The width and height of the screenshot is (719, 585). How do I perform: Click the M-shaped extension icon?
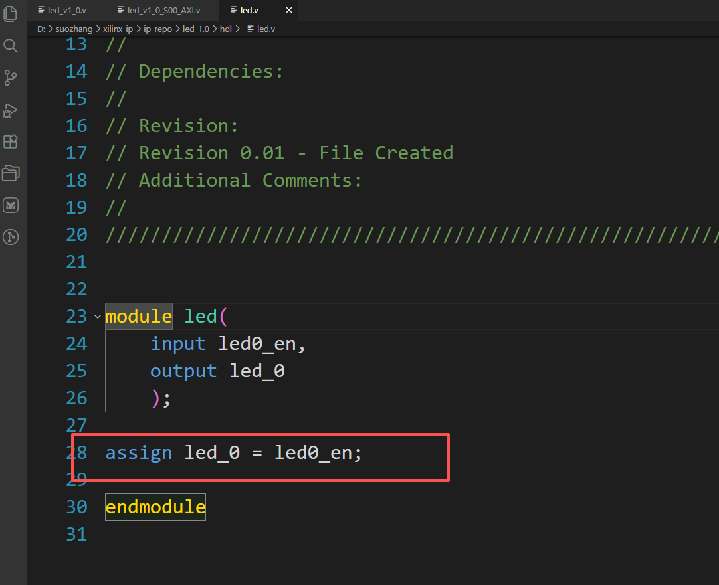pyautogui.click(x=11, y=205)
